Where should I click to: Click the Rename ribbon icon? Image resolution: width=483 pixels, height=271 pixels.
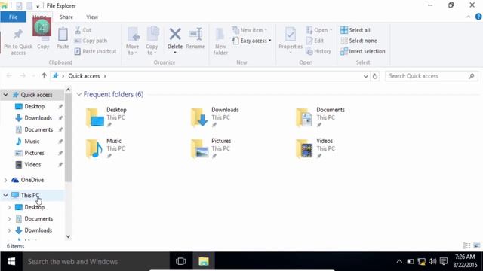[x=195, y=34]
